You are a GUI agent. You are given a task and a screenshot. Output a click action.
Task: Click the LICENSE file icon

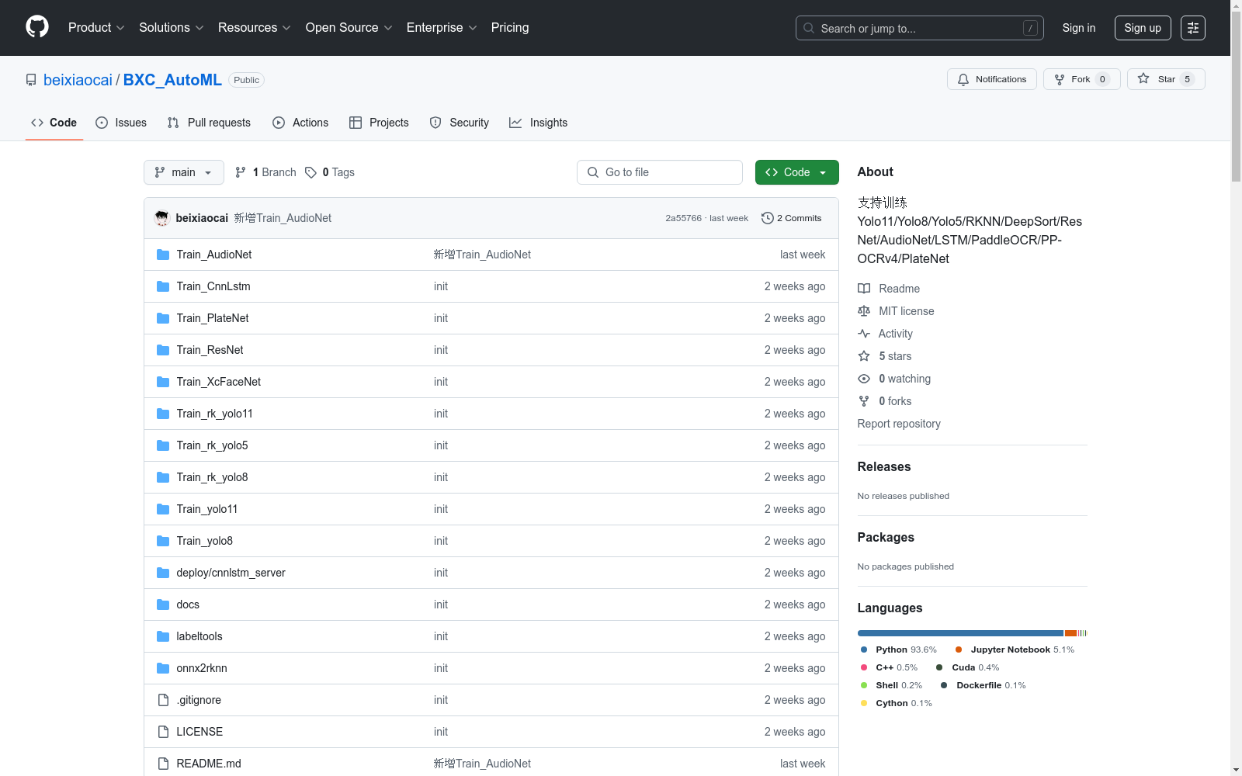click(x=163, y=732)
